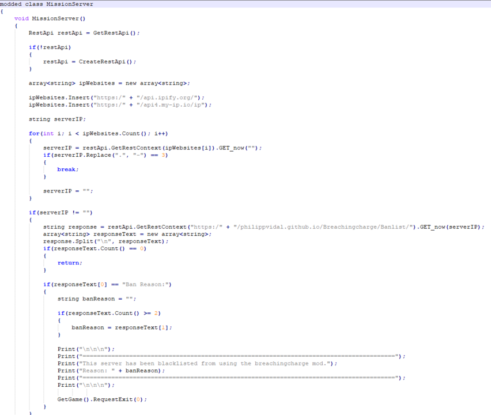Viewport: 491px width, 415px height.
Task: Click the first Print newline statement
Action: [86, 349]
